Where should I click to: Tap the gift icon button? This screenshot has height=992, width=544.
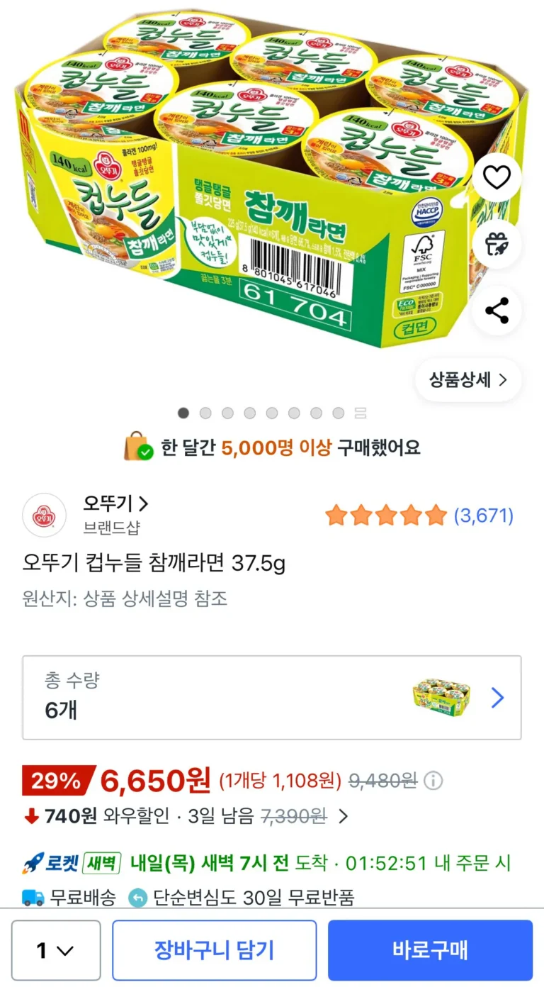coord(497,244)
